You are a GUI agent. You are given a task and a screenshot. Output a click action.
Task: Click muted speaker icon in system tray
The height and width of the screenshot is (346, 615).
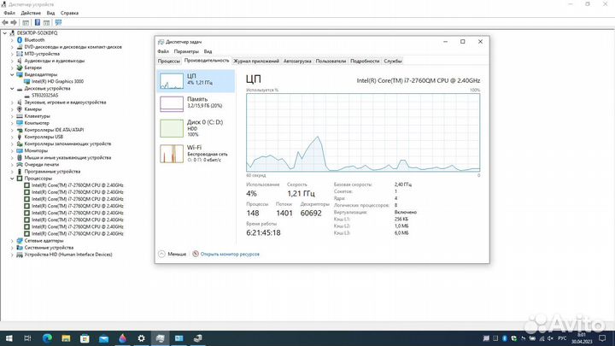[x=550, y=338]
